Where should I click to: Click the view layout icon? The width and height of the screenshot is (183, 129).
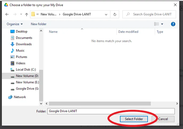pyautogui.click(x=156, y=24)
